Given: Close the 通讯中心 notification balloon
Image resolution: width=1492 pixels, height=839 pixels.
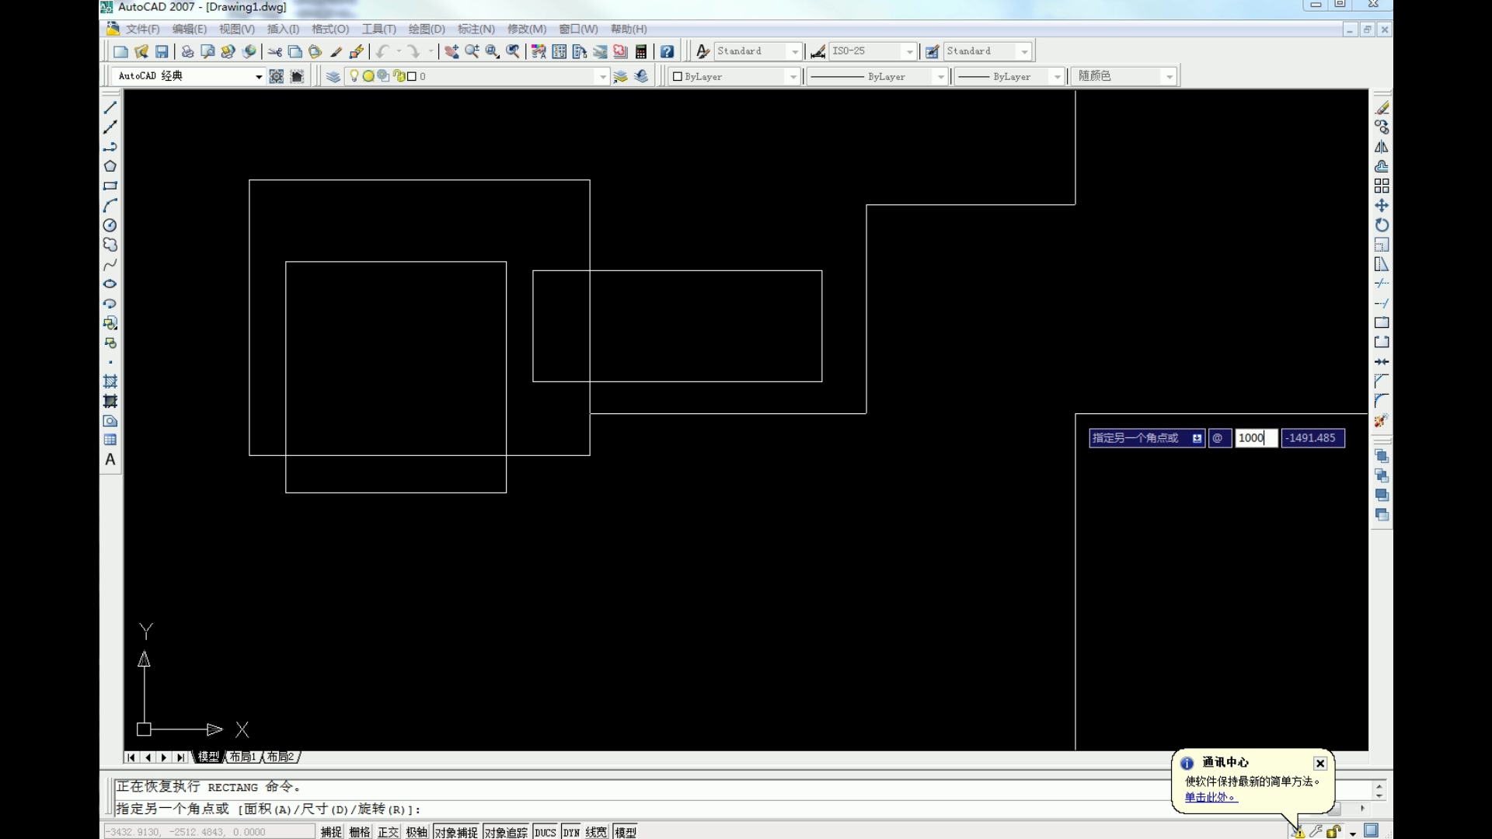Looking at the screenshot, I should (1319, 764).
